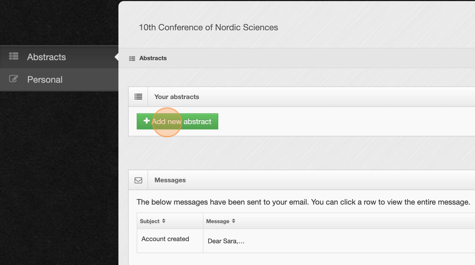Open the Account created message row
This screenshot has height=265, width=475.
(x=165, y=239)
